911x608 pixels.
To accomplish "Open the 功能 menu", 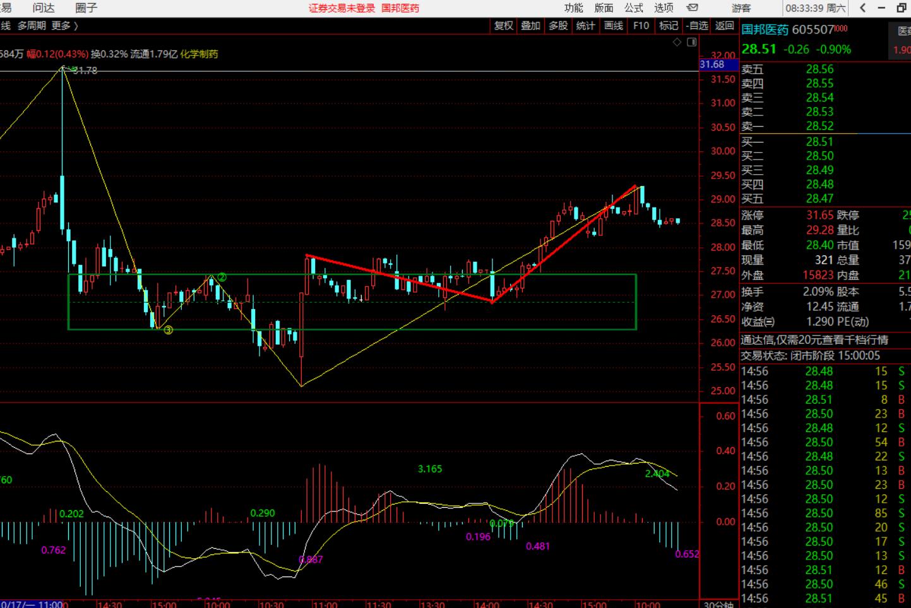I will point(573,8).
